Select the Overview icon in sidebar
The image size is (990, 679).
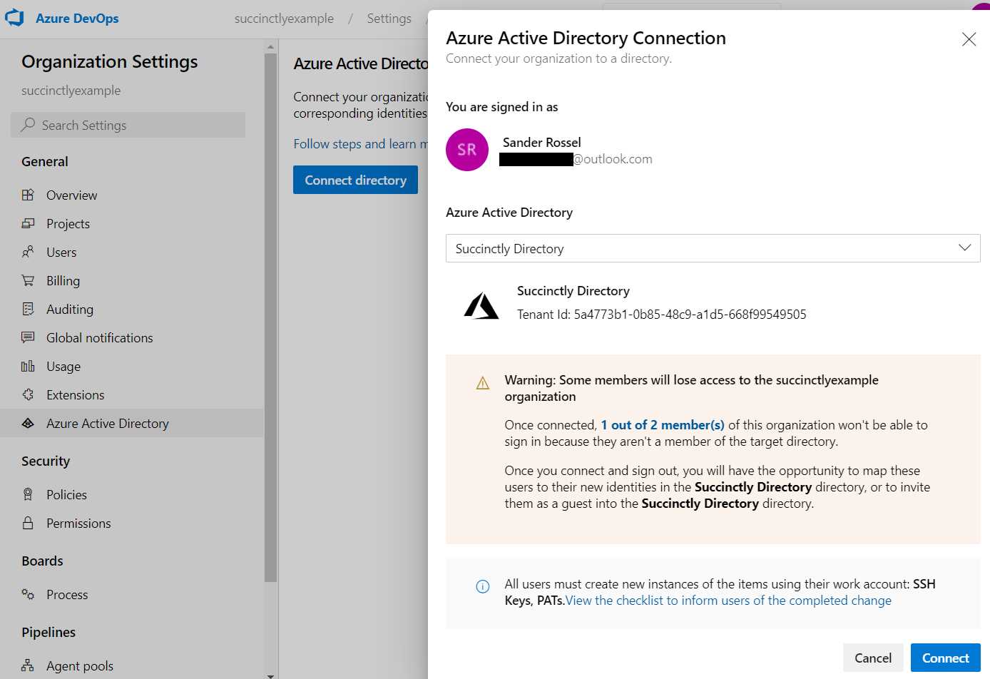click(28, 195)
